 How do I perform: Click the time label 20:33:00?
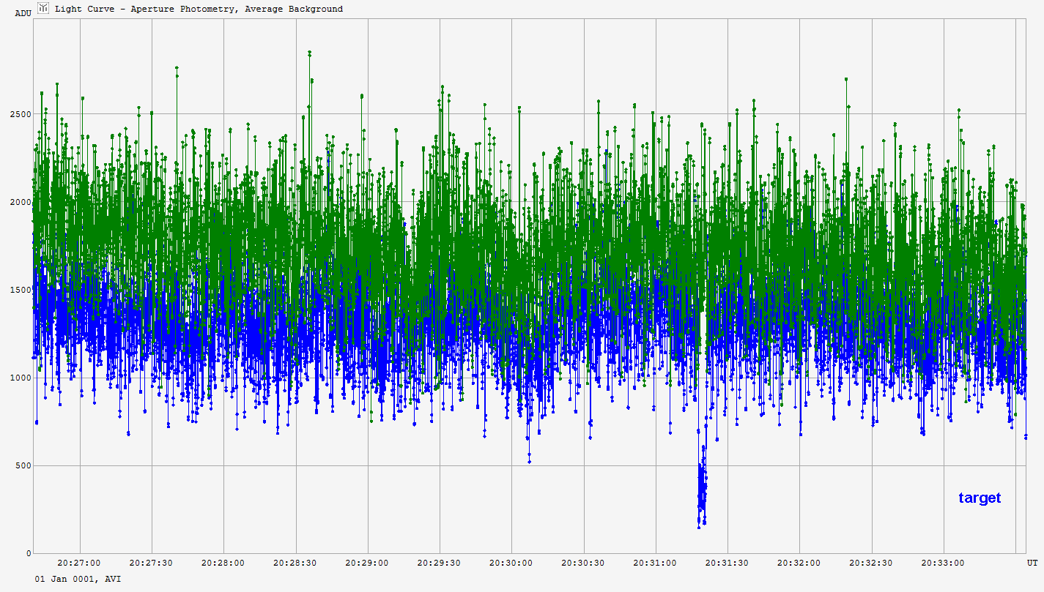(x=944, y=563)
